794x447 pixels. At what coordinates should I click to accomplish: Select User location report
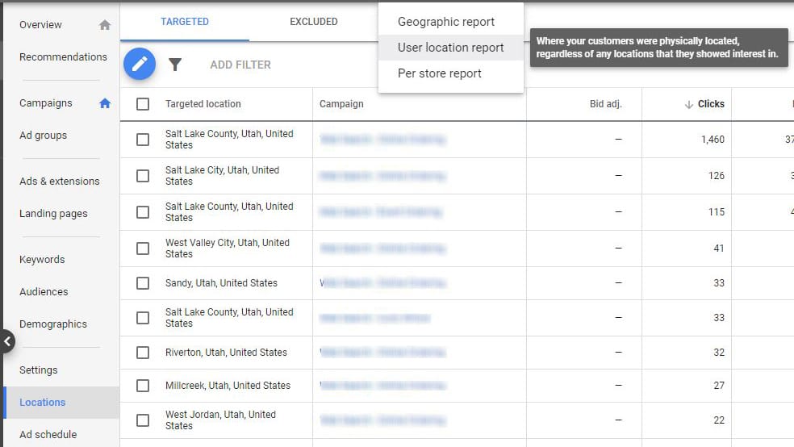coord(451,48)
